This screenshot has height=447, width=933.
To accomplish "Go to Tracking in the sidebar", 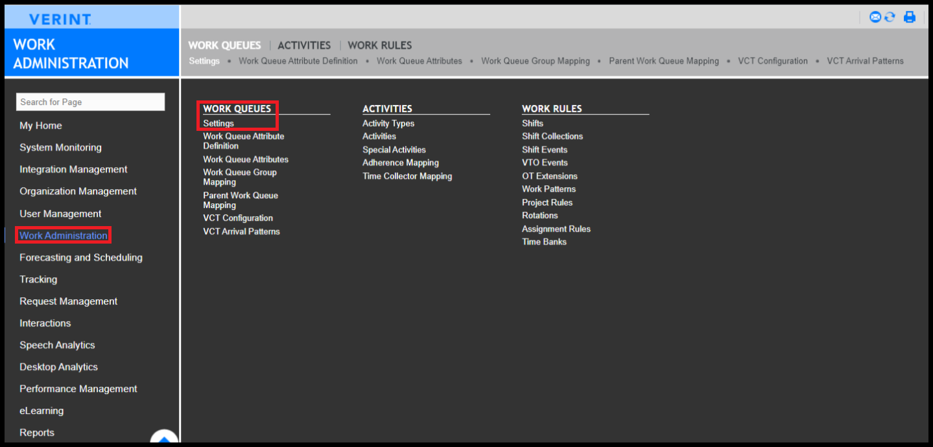I will [x=38, y=279].
